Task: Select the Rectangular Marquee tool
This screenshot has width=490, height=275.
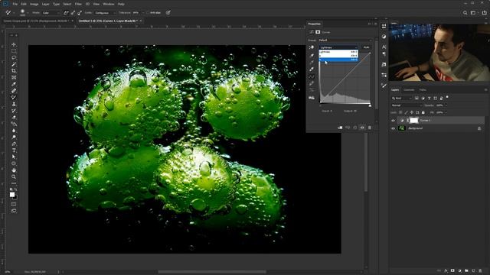Action: (14, 51)
